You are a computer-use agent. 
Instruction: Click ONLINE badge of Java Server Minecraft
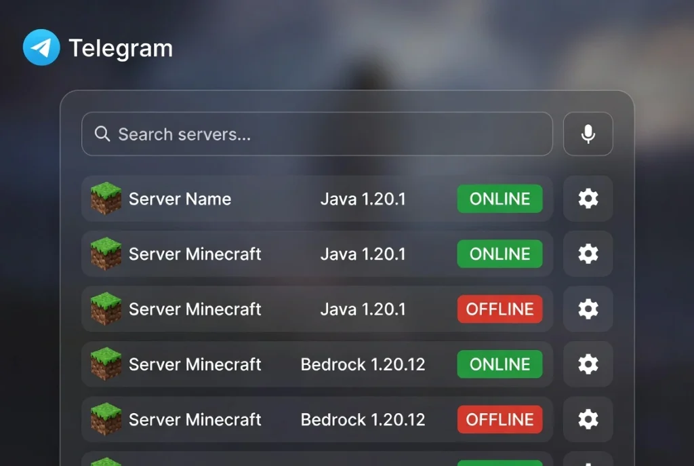click(x=499, y=254)
